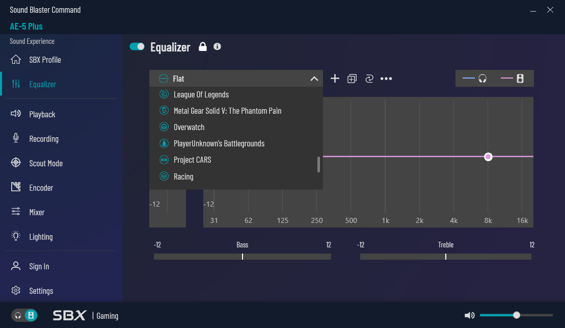Screen dimensions: 565x328
Task: Collapse the Flat preset dropdown
Action: [x=314, y=79]
